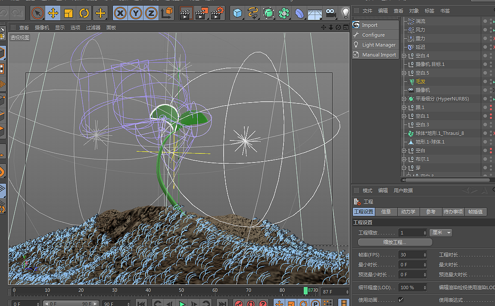The image size is (495, 306).
Task: Switch to the 动力学 tab
Action: [408, 212]
